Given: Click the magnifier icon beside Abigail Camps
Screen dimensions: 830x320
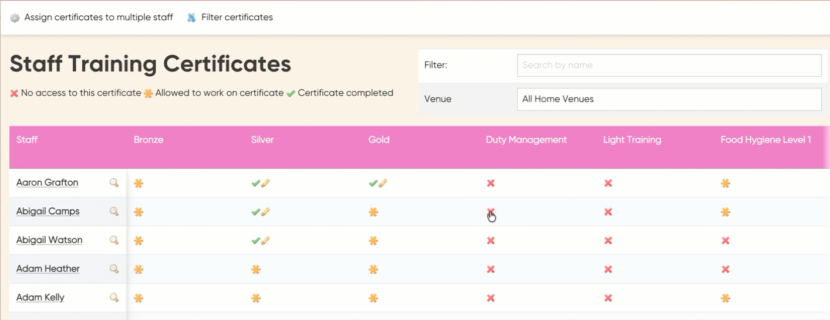Looking at the screenshot, I should coord(114,212).
